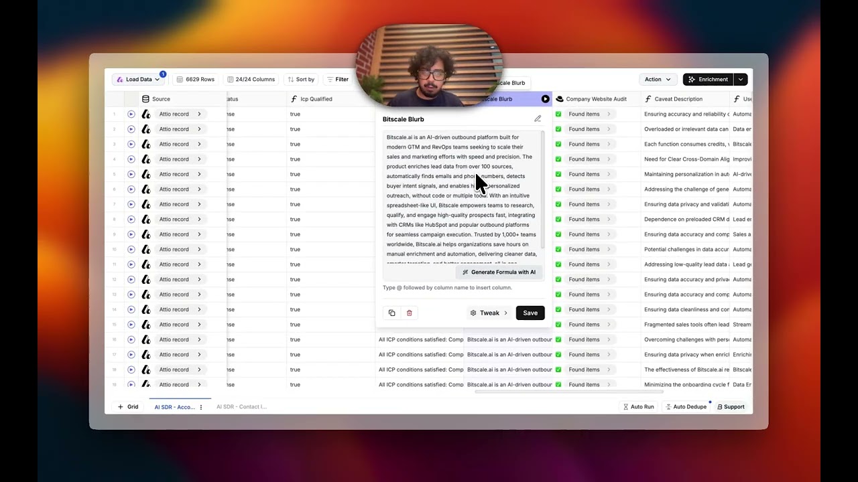This screenshot has width=858, height=482.
Task: Copy the formula with the duplicate icon
Action: 392,313
